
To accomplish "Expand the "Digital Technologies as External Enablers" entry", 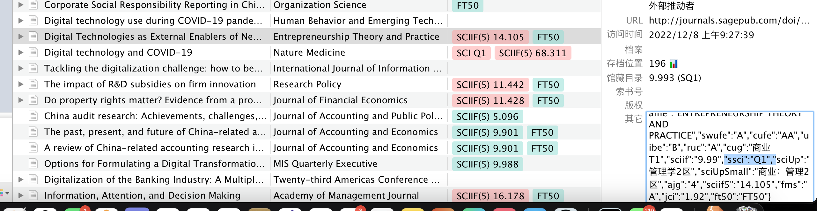I will pyautogui.click(x=21, y=37).
